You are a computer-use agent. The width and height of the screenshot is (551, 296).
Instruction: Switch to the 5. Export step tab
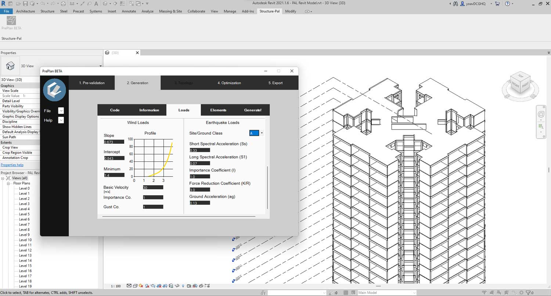[x=275, y=83]
